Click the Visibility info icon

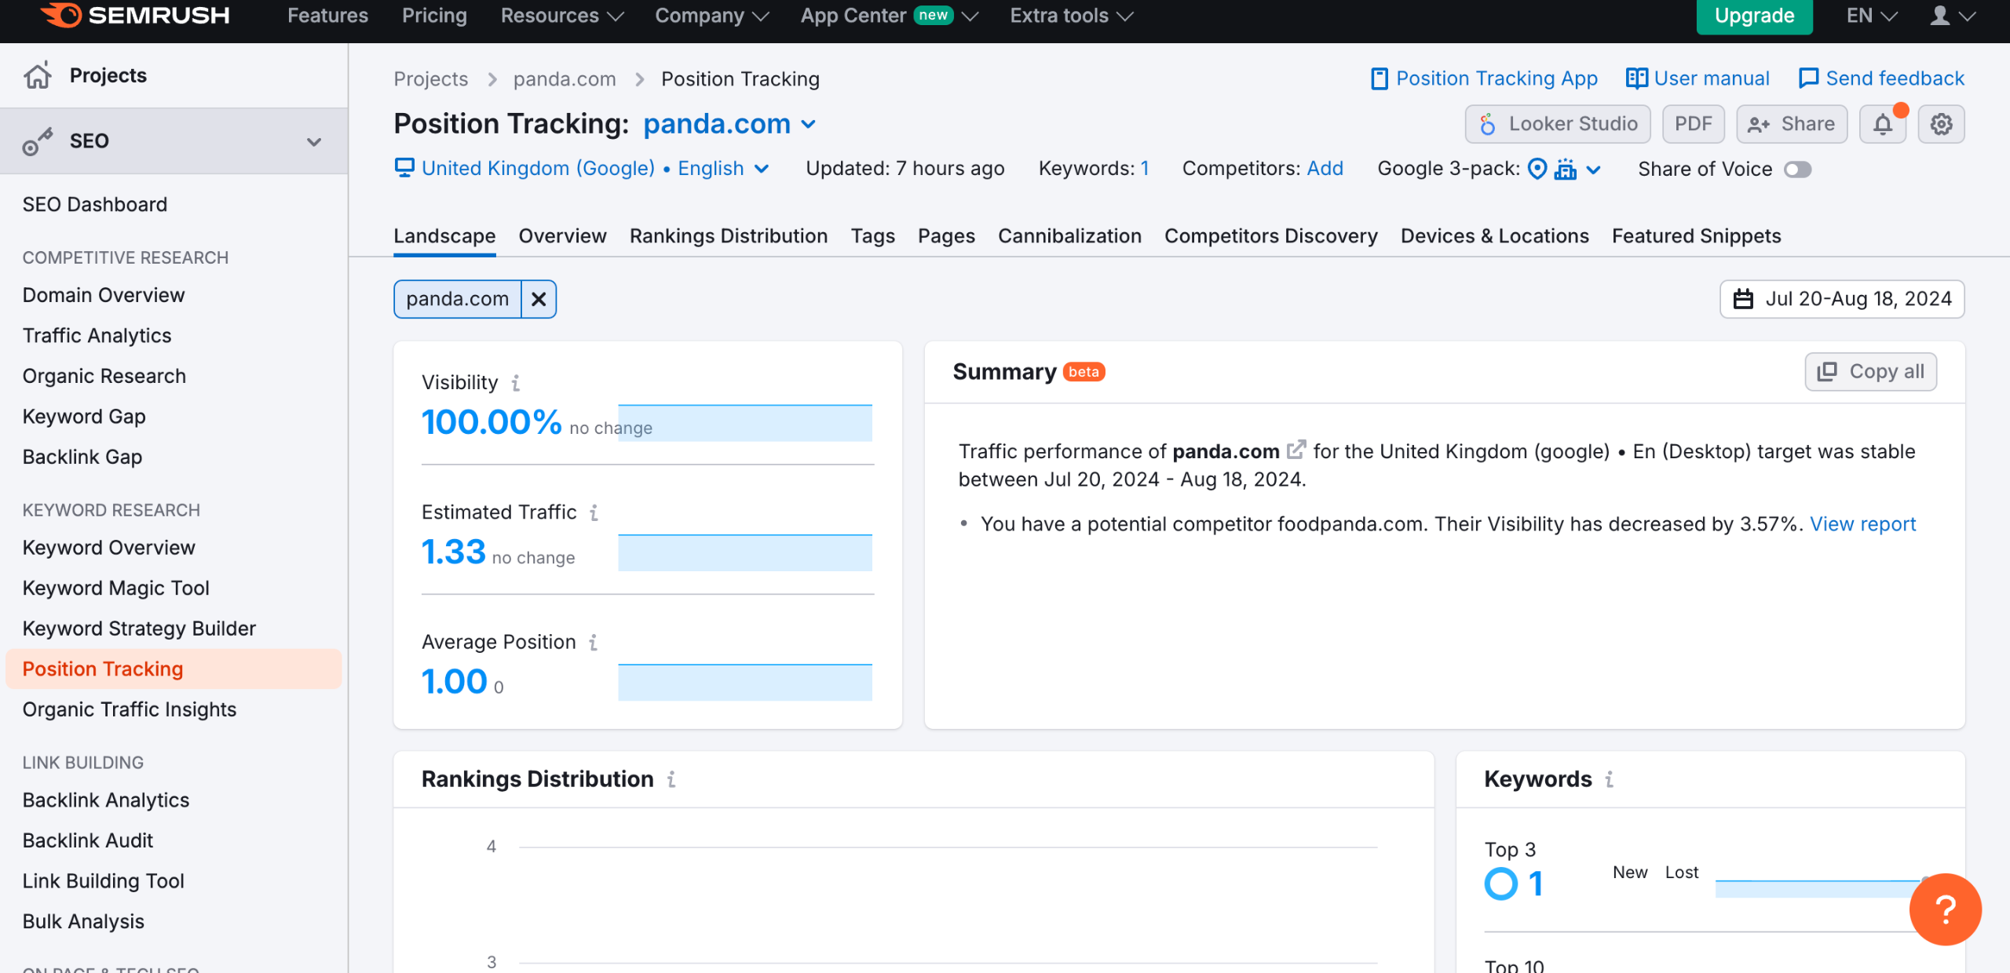coord(516,383)
